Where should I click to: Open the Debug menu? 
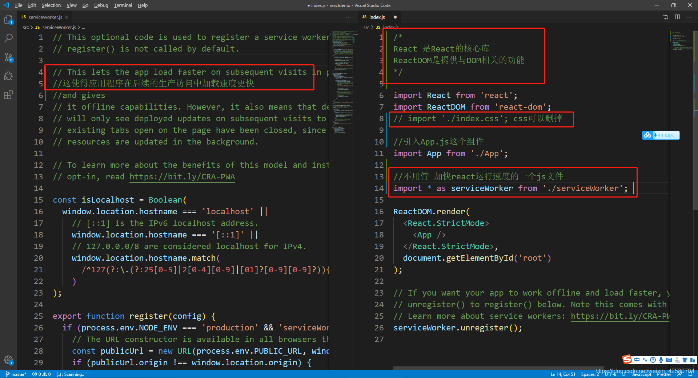click(x=101, y=5)
